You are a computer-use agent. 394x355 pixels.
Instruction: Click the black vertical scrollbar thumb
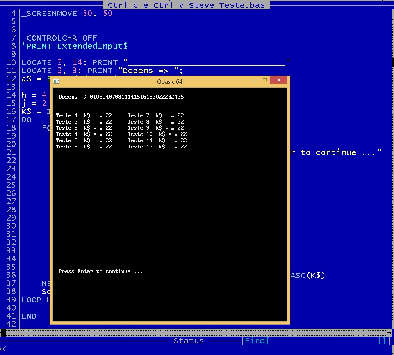pos(392,62)
